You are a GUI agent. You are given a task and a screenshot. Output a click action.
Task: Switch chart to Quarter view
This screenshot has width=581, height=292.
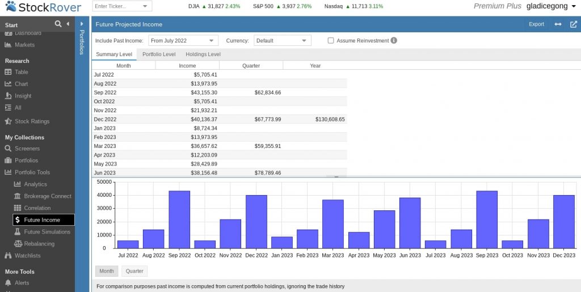click(x=134, y=271)
